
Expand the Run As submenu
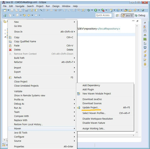(x=74, y=108)
